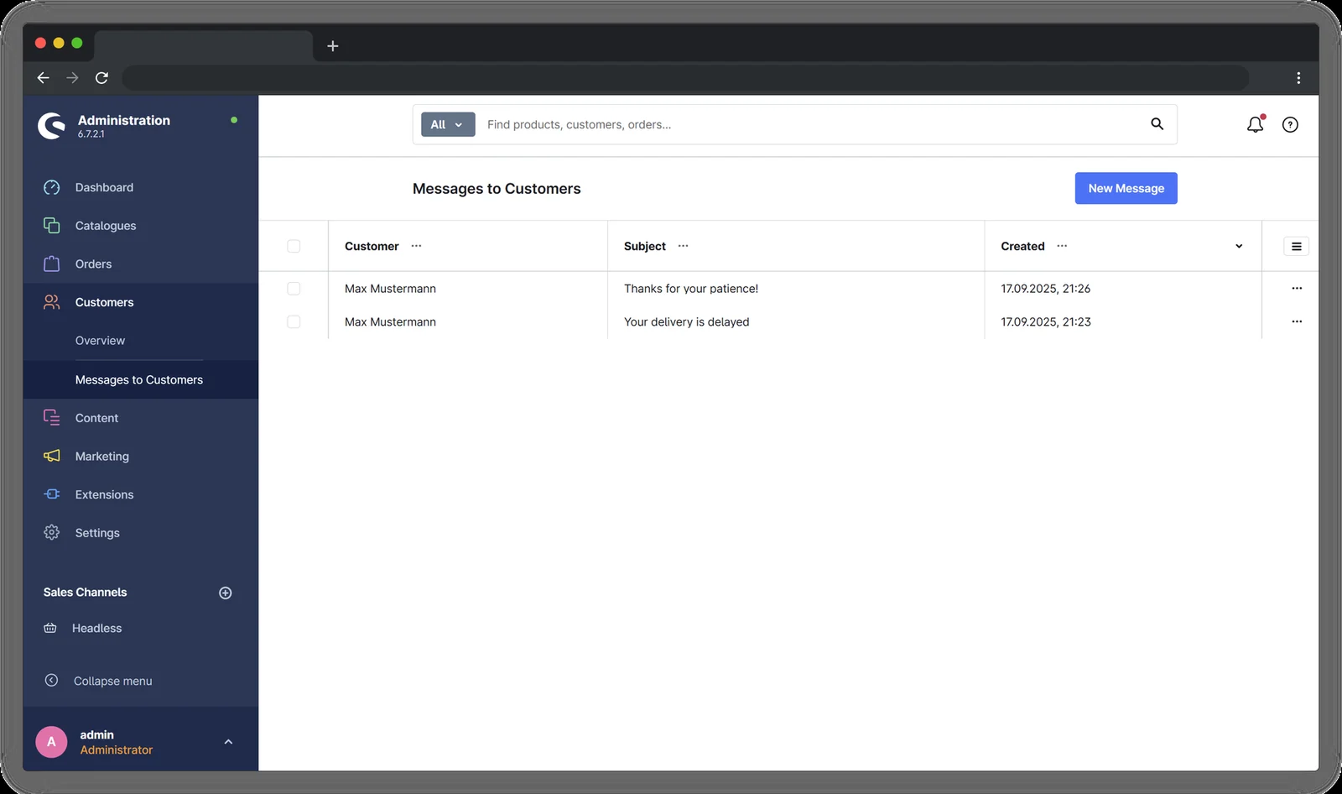1342x794 pixels.
Task: Click the Collapse menu label
Action: [x=113, y=681]
